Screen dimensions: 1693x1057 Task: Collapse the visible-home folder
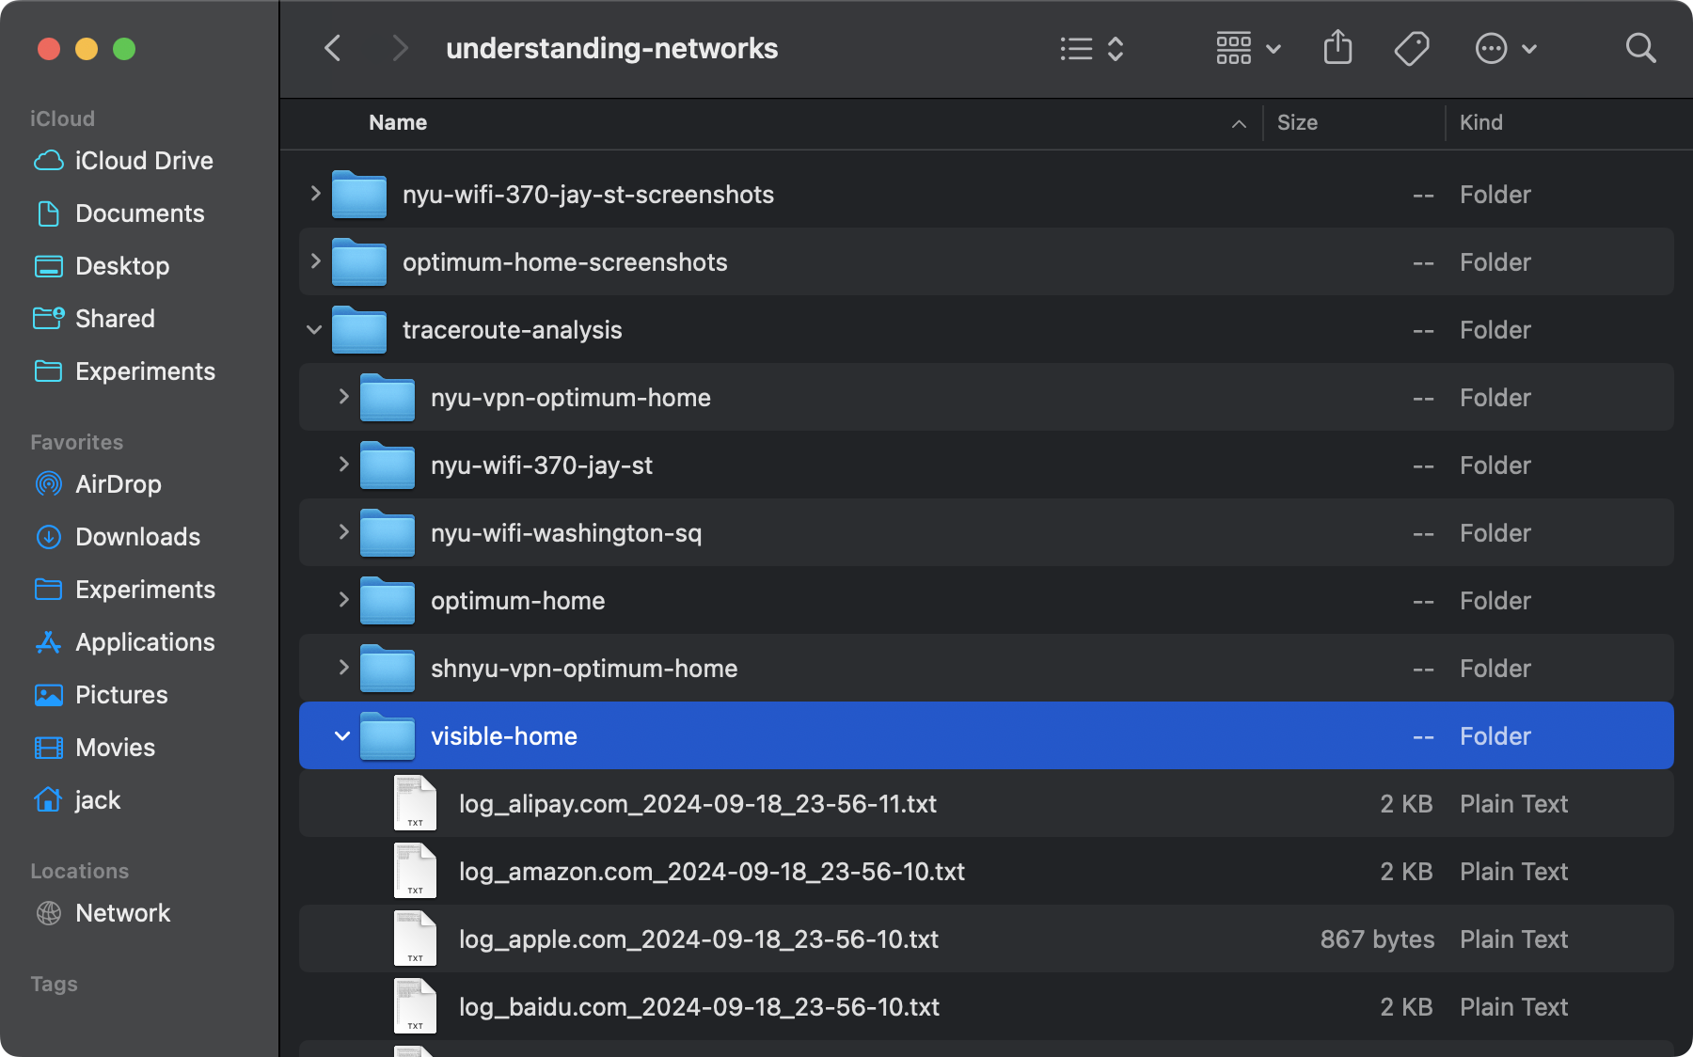click(x=342, y=736)
